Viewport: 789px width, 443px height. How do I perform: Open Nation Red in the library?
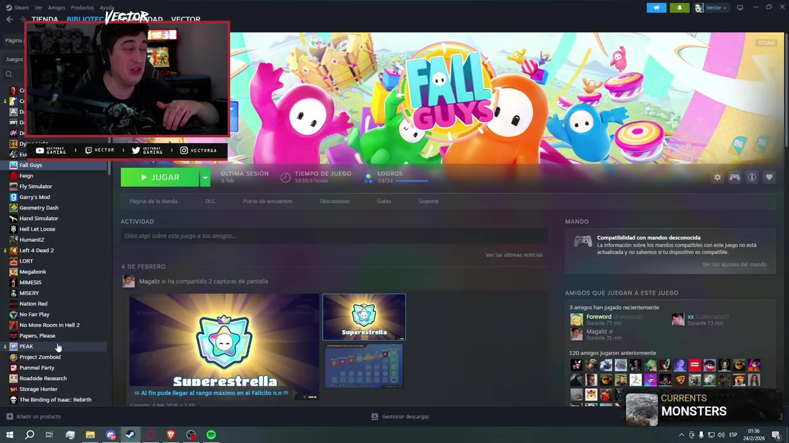(x=33, y=303)
